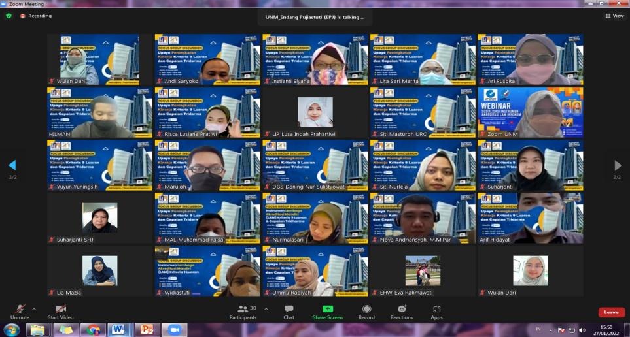This screenshot has height=337, width=630.
Task: Open the Participants panel
Action: click(x=243, y=310)
